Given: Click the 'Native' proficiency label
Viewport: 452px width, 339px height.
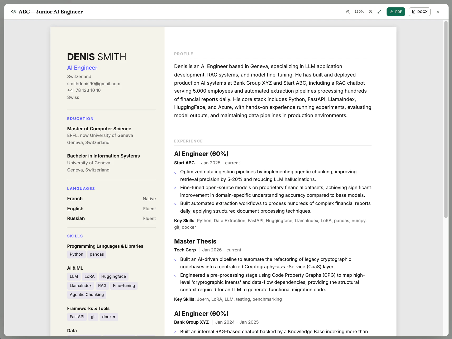Looking at the screenshot, I should click(149, 199).
